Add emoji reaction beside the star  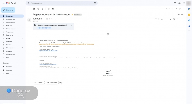point(174,19)
